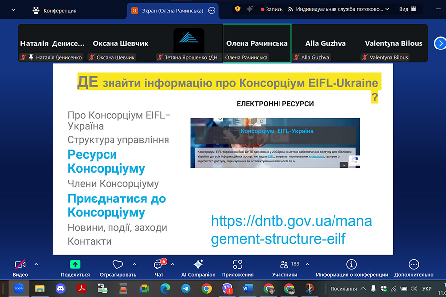This screenshot has height=297, width=446.
Task: Open the shared screen tab options ellipsis
Action: point(212,11)
